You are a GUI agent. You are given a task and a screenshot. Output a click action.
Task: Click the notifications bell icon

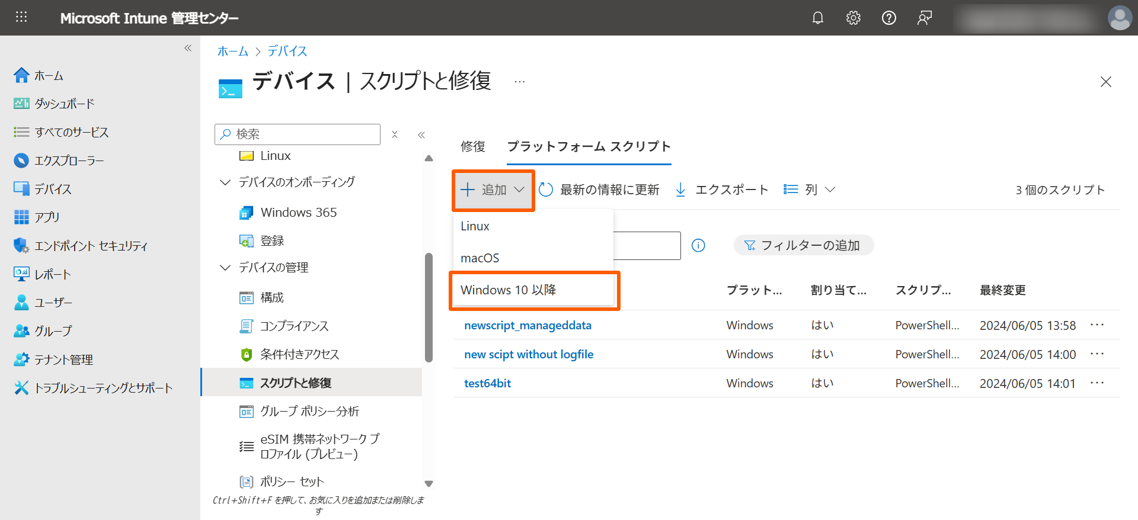817,18
